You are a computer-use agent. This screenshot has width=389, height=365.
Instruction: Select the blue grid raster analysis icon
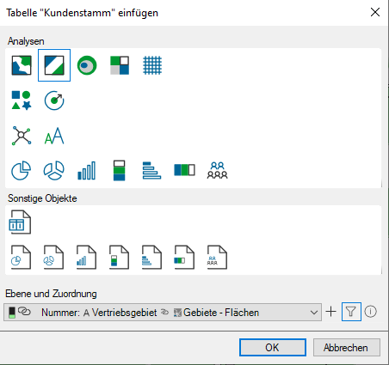(x=152, y=65)
